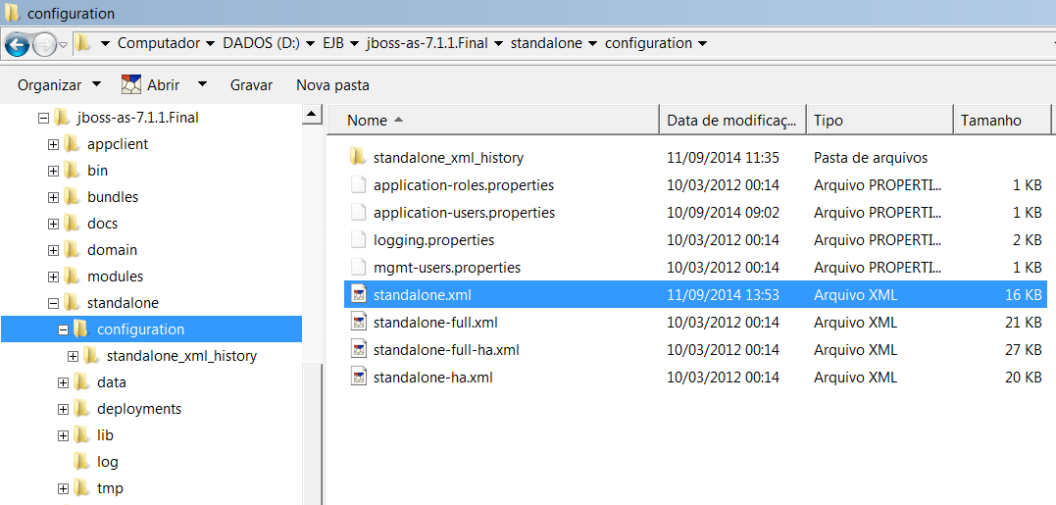Click jboss-as-7.1.1.Final in the address bar

point(427,43)
